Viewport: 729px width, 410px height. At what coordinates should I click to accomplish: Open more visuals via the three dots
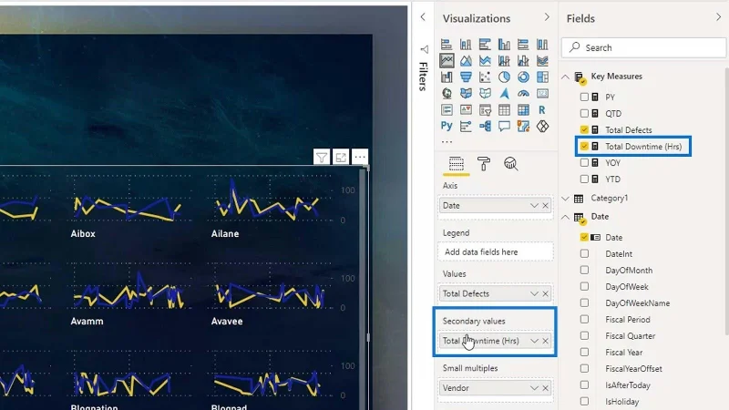447,141
